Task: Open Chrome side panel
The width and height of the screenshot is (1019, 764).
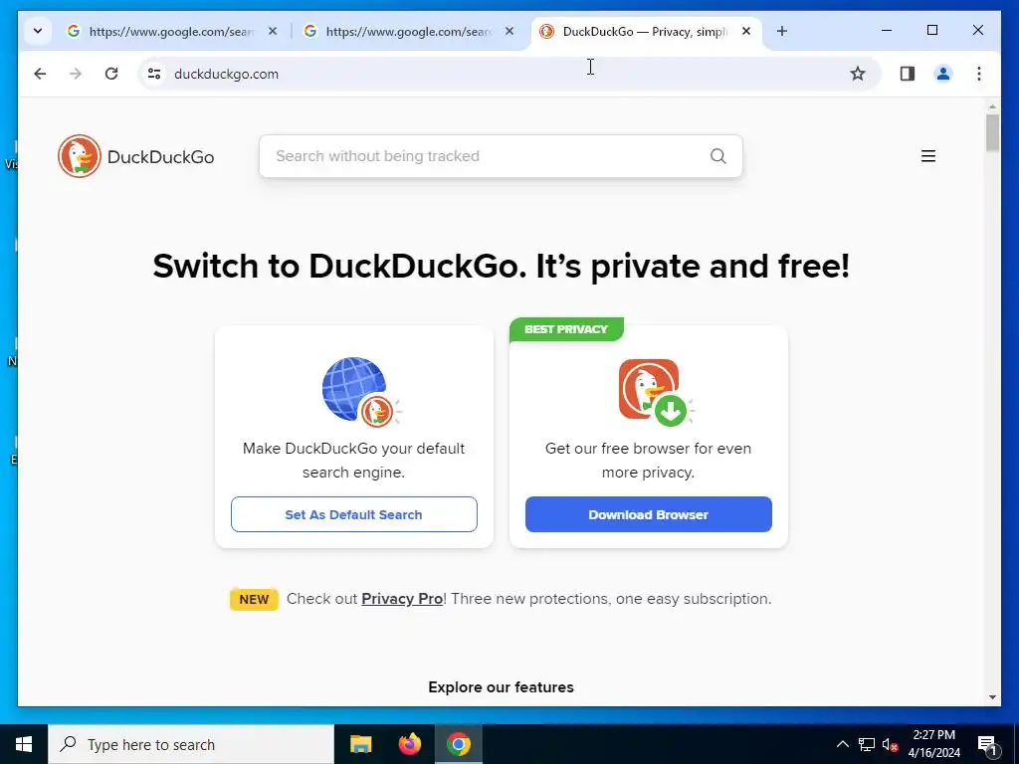Action: coord(908,74)
